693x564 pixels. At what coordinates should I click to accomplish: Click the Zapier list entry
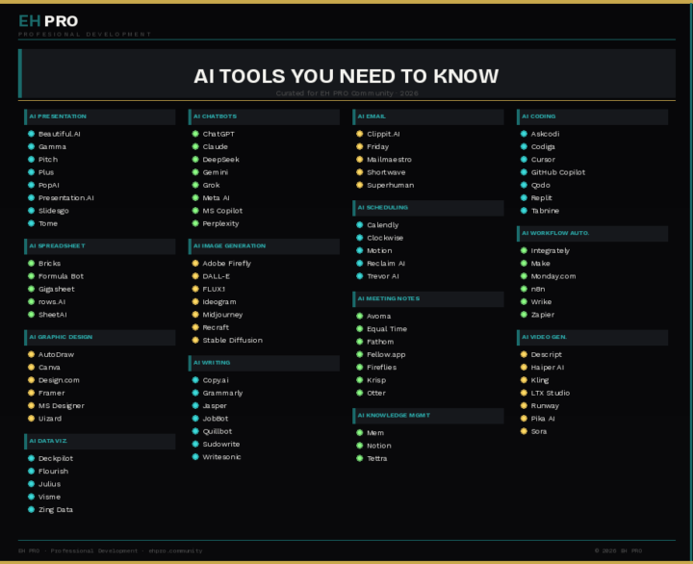coord(537,315)
